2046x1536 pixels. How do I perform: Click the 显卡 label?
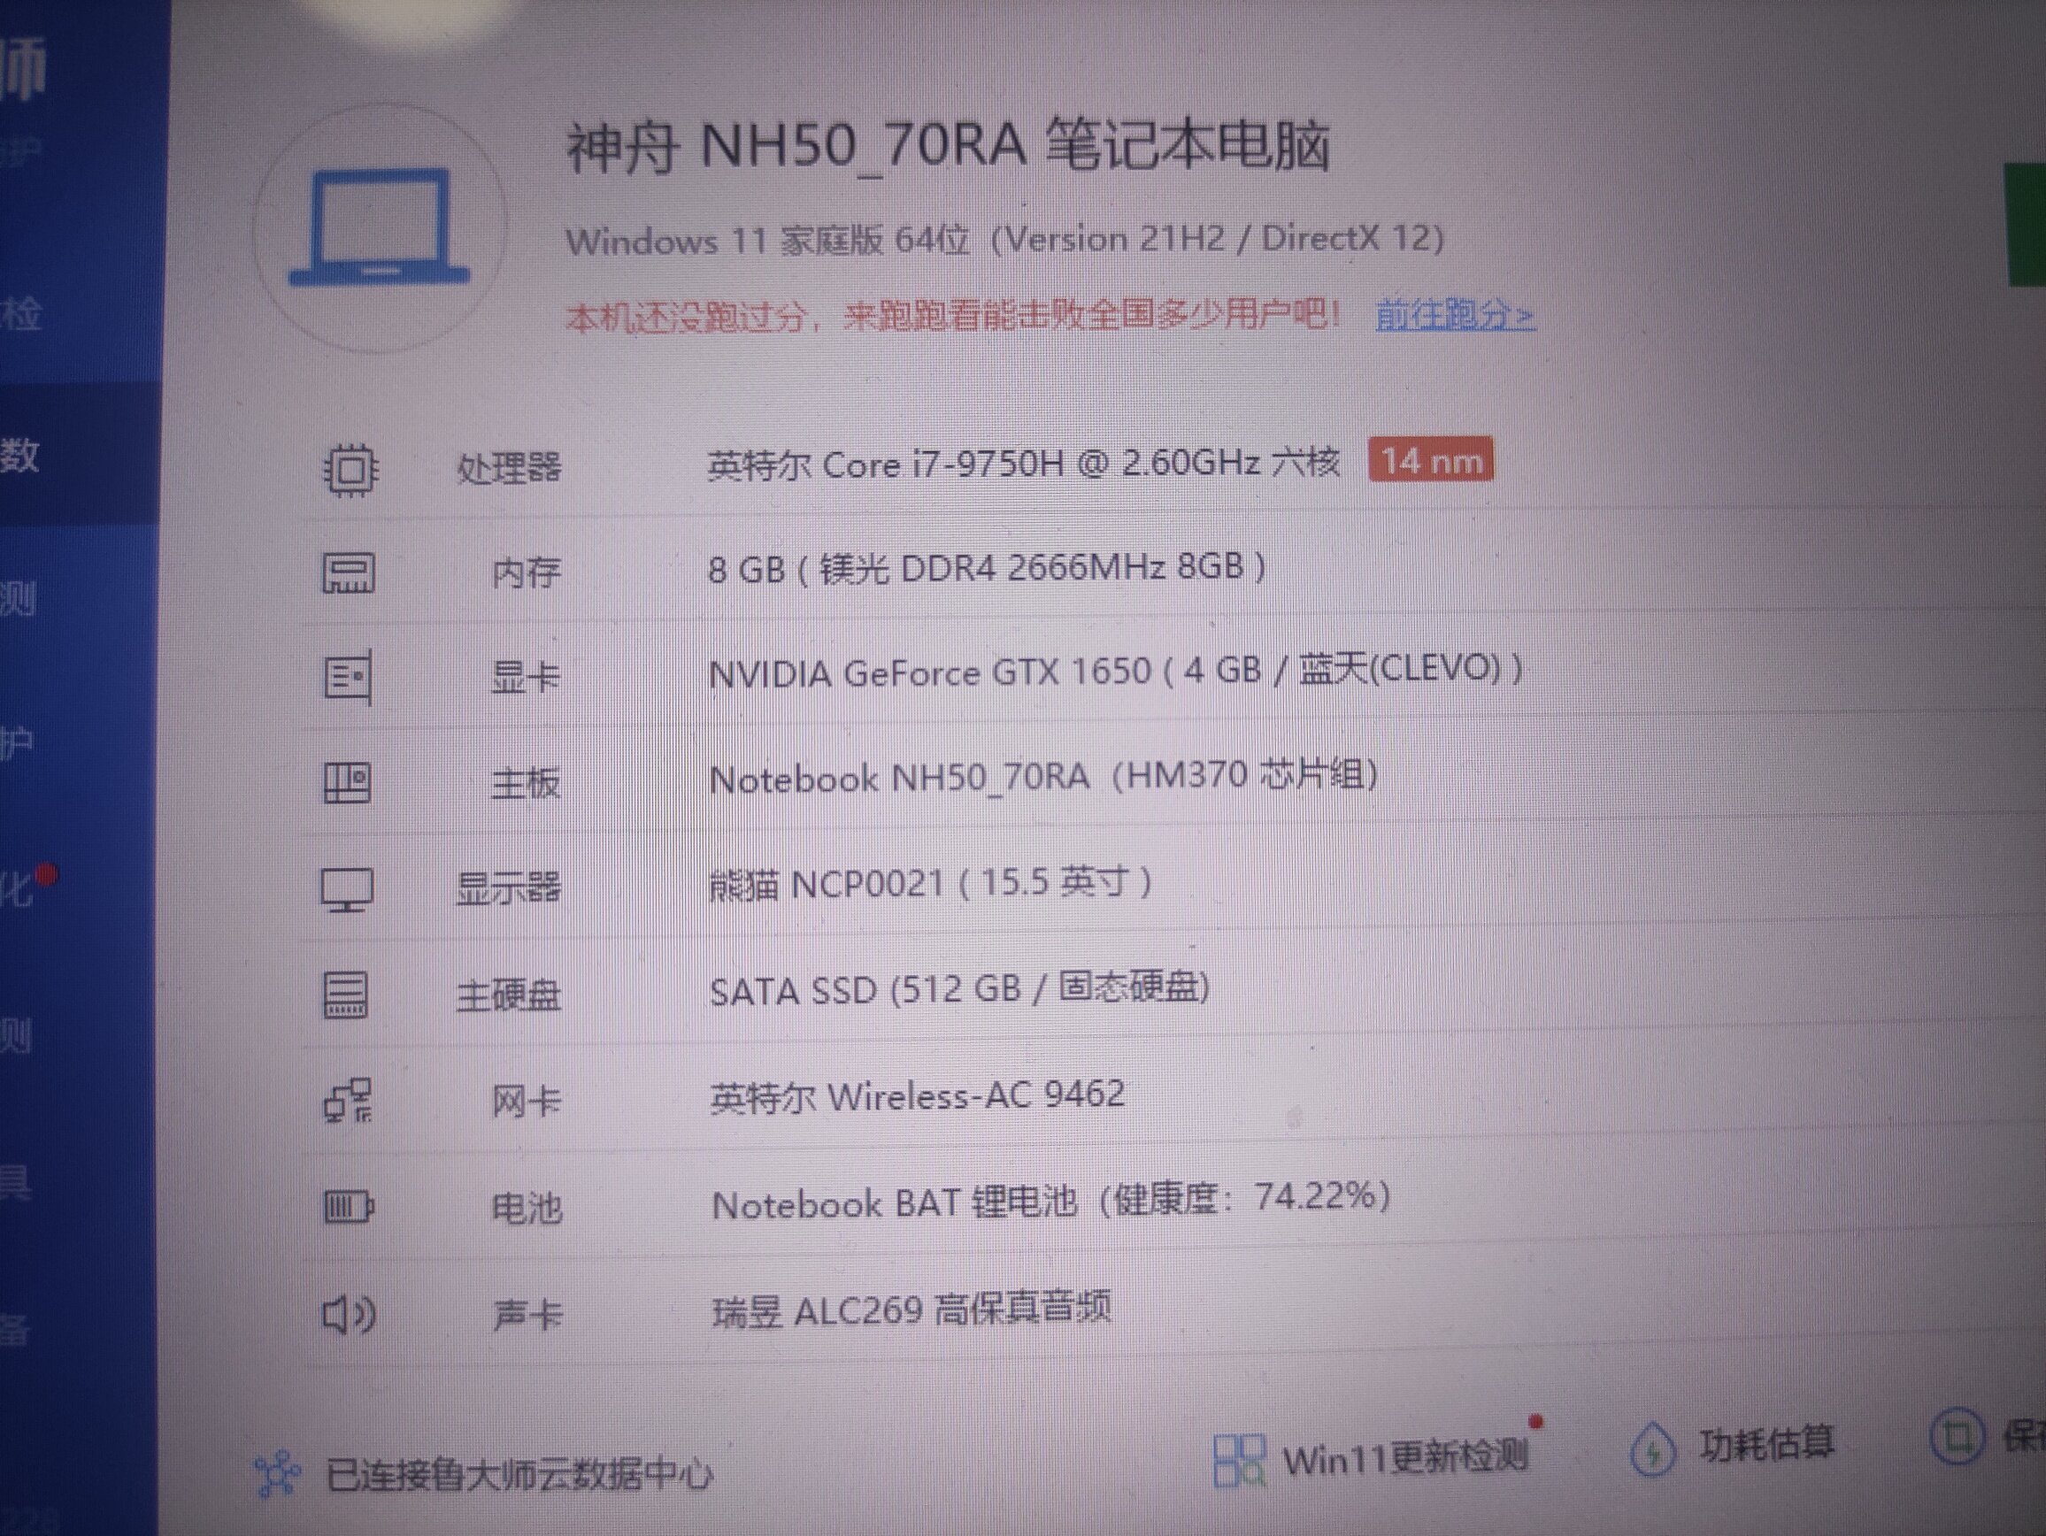click(525, 678)
